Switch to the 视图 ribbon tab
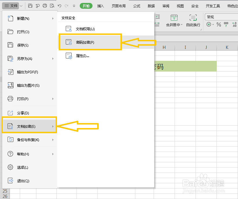 [180, 6]
